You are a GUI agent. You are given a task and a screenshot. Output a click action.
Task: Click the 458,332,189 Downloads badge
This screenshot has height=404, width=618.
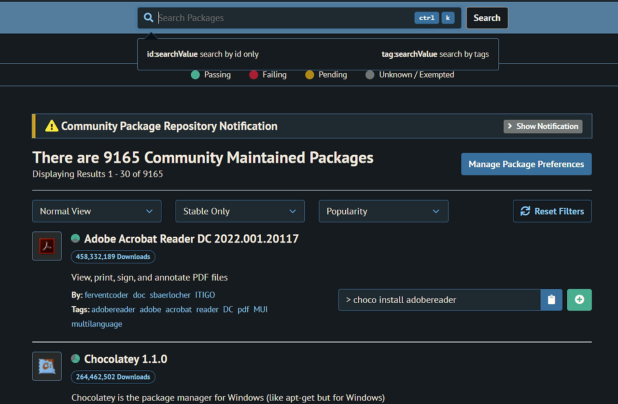point(113,256)
